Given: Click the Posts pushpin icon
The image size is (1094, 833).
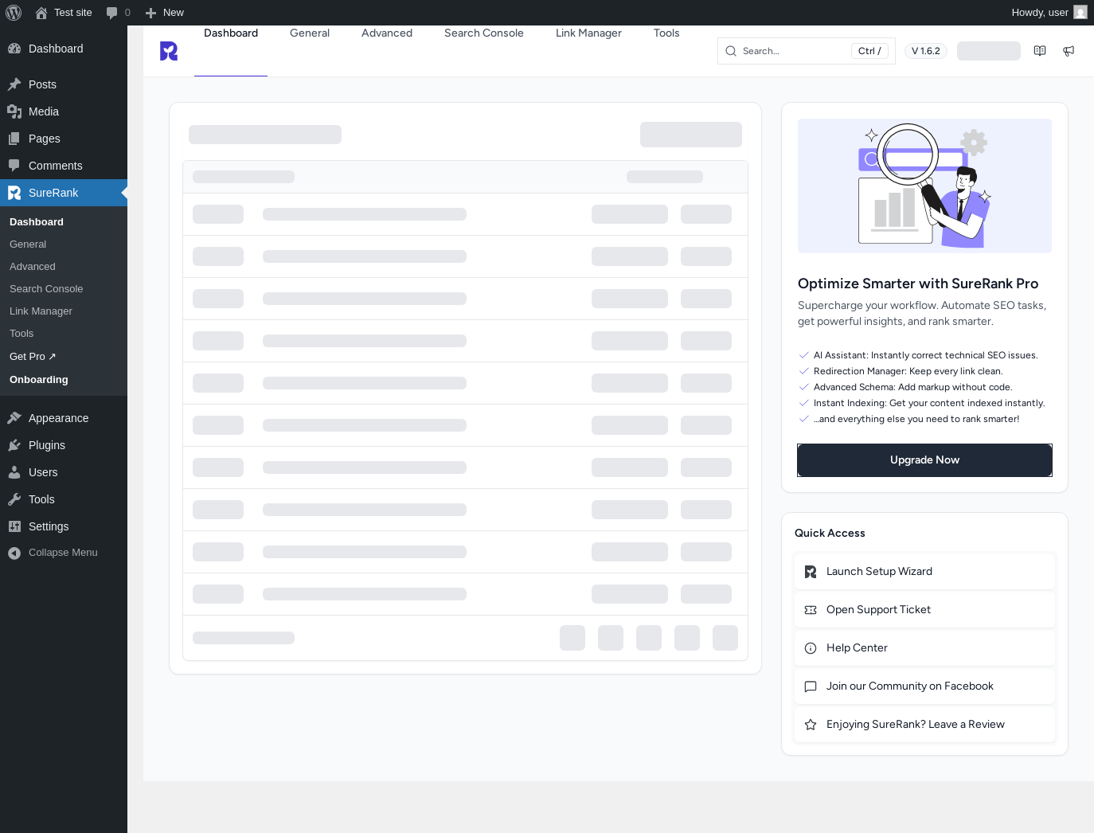Looking at the screenshot, I should click(14, 84).
